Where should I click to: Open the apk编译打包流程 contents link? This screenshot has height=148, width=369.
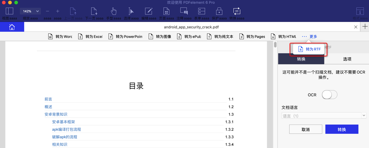coord(66,129)
